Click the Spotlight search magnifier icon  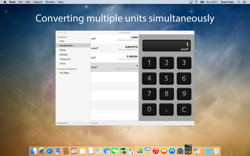[x=239, y=2]
